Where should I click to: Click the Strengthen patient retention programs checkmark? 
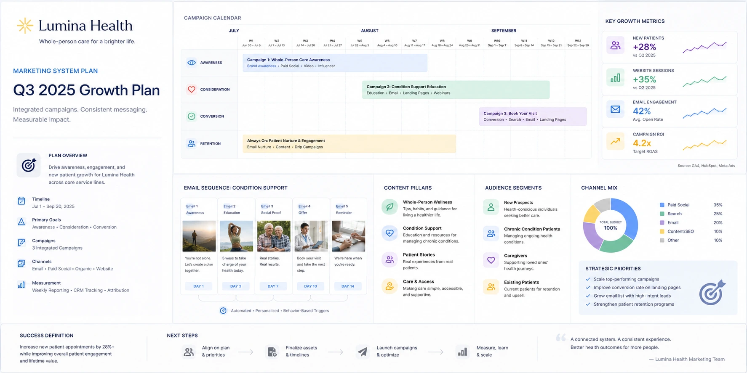pos(588,304)
